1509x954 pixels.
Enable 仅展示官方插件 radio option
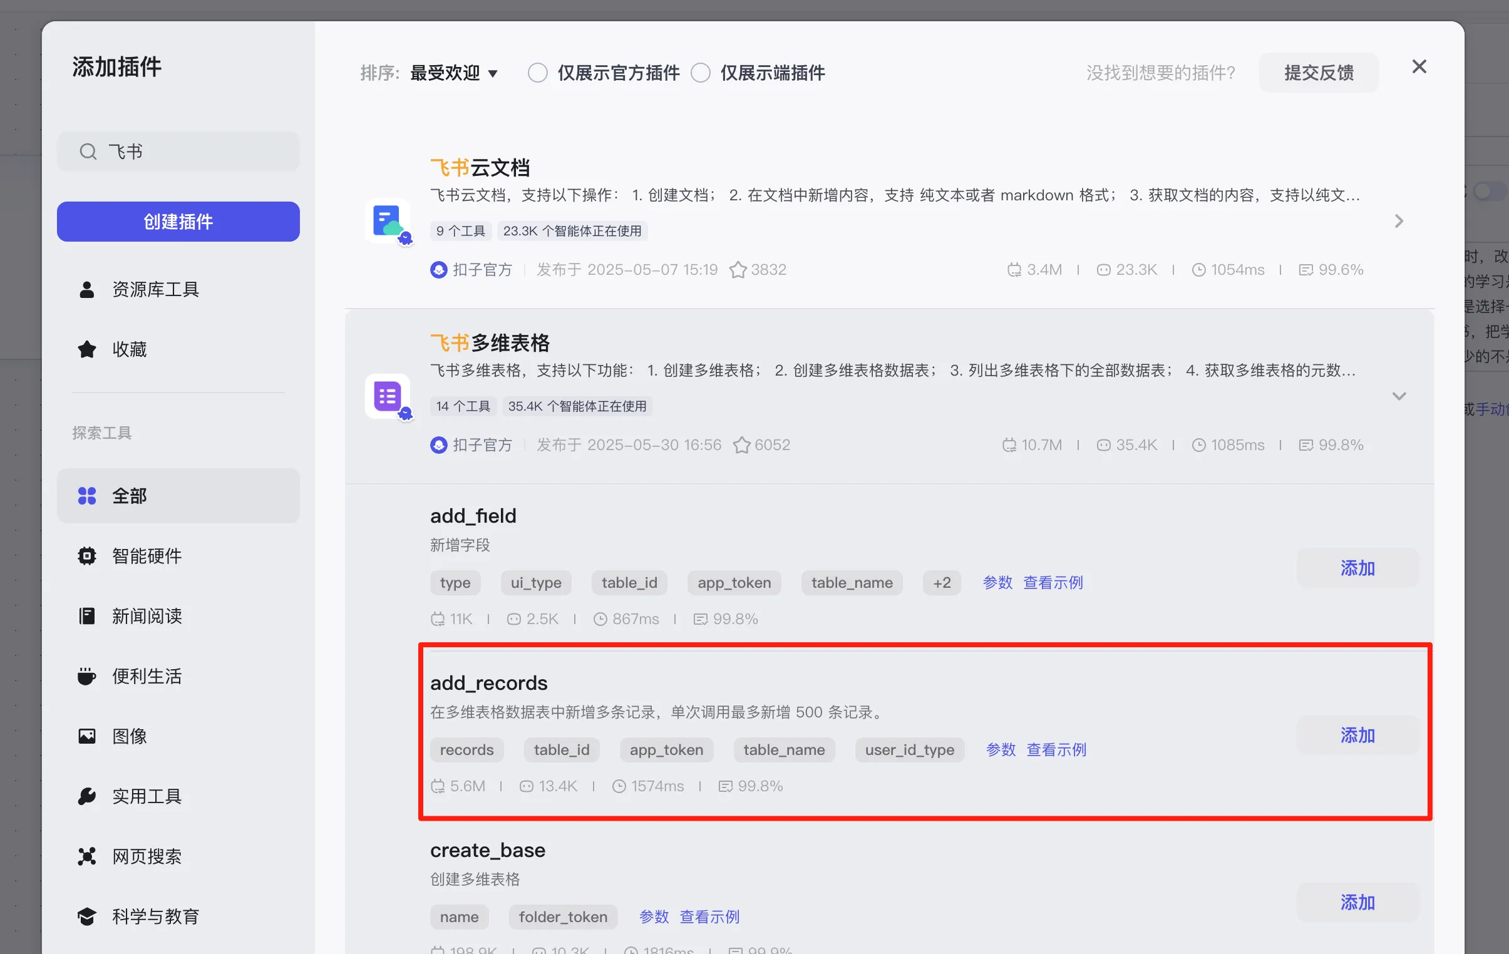point(538,73)
